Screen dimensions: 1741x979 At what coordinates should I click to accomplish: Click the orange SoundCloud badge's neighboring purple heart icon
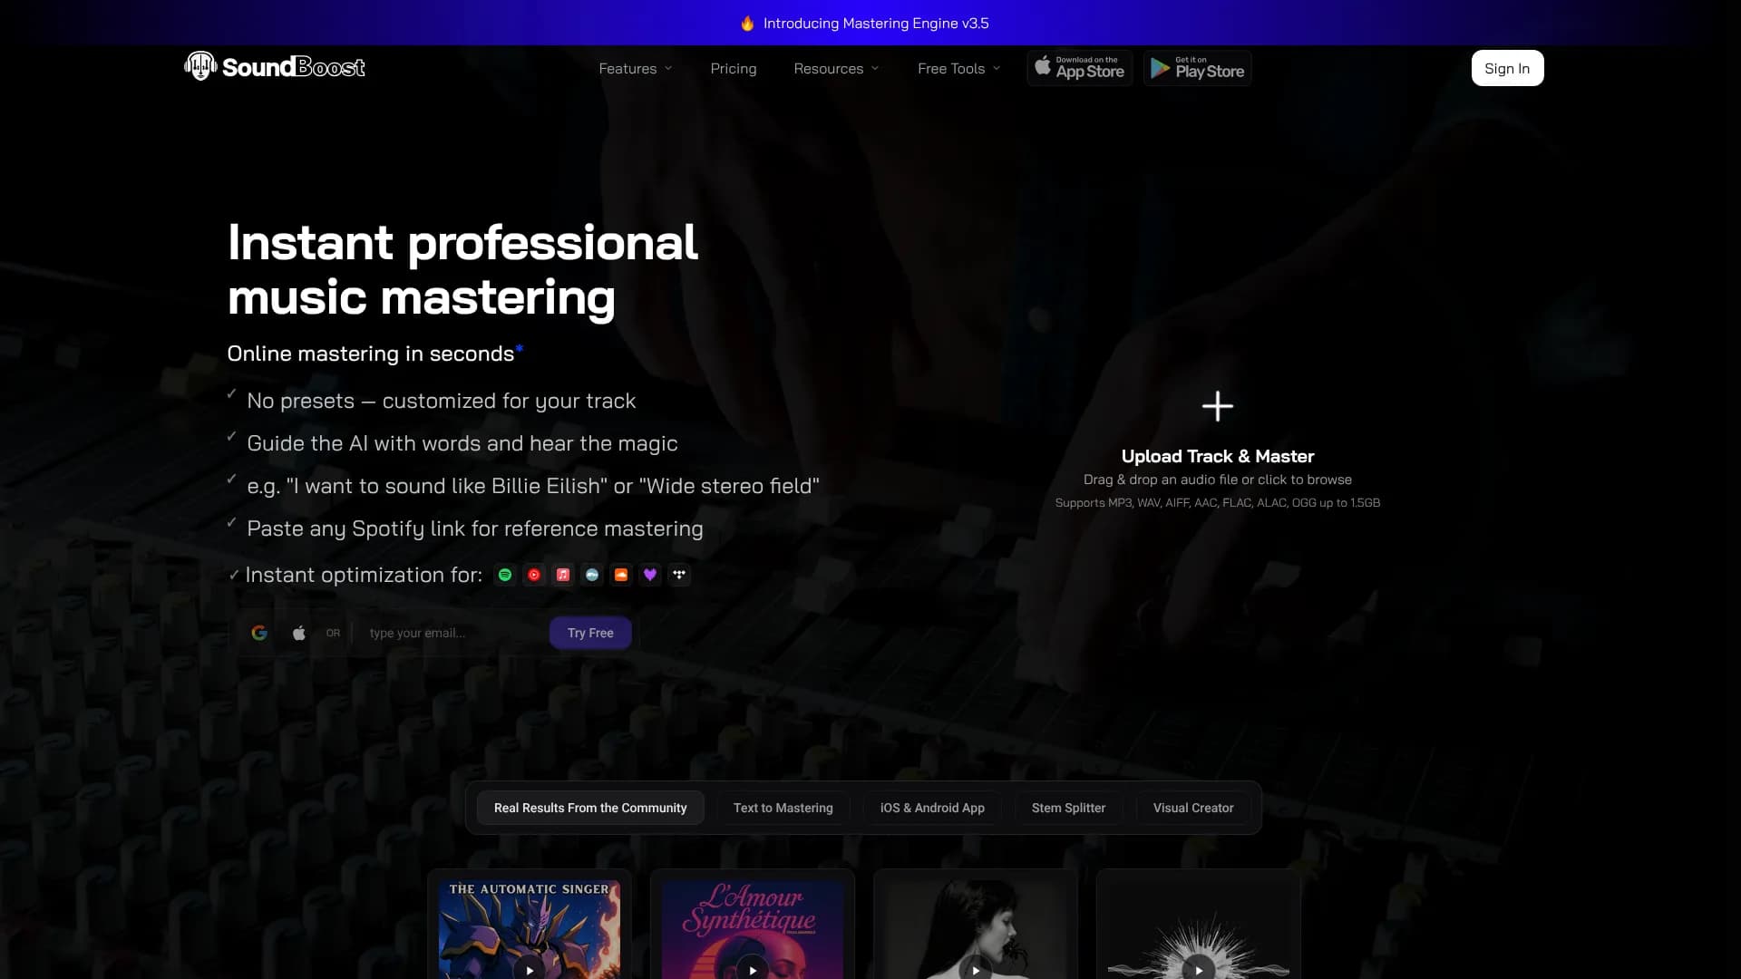650,575
